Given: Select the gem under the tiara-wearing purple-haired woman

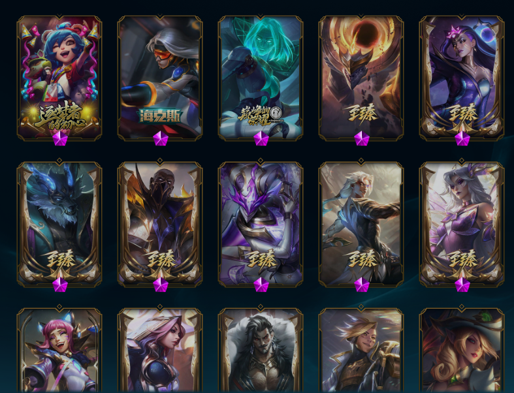Looking at the screenshot, I should coord(462,138).
